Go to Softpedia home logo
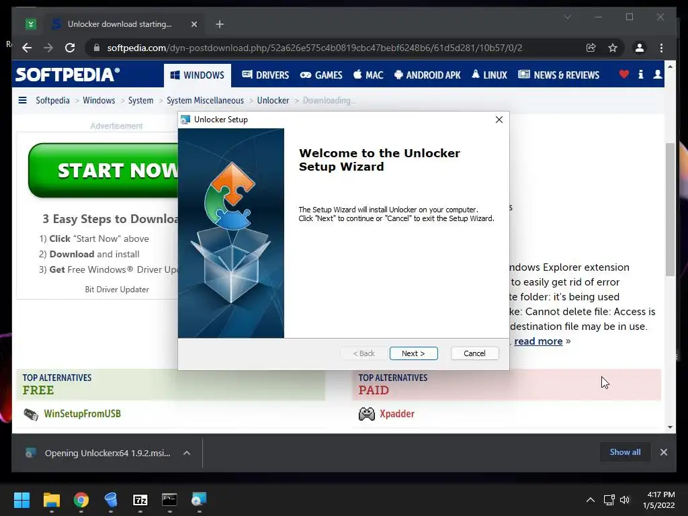 click(x=67, y=75)
